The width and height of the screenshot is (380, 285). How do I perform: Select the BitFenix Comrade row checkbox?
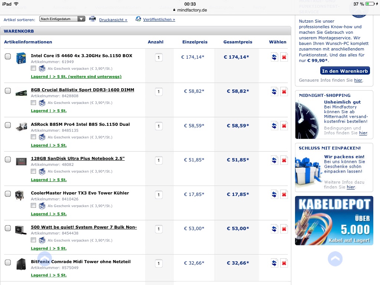tap(8, 262)
